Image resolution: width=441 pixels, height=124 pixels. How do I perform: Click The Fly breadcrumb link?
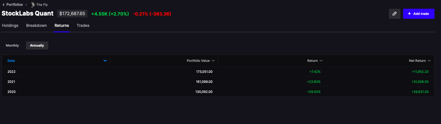(x=42, y=5)
